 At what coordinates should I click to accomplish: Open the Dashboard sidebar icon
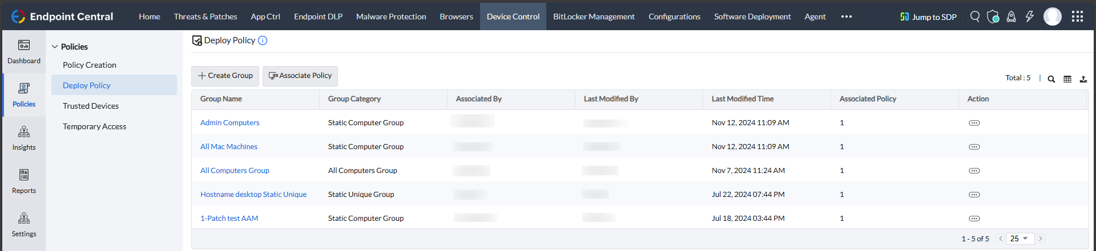click(24, 52)
